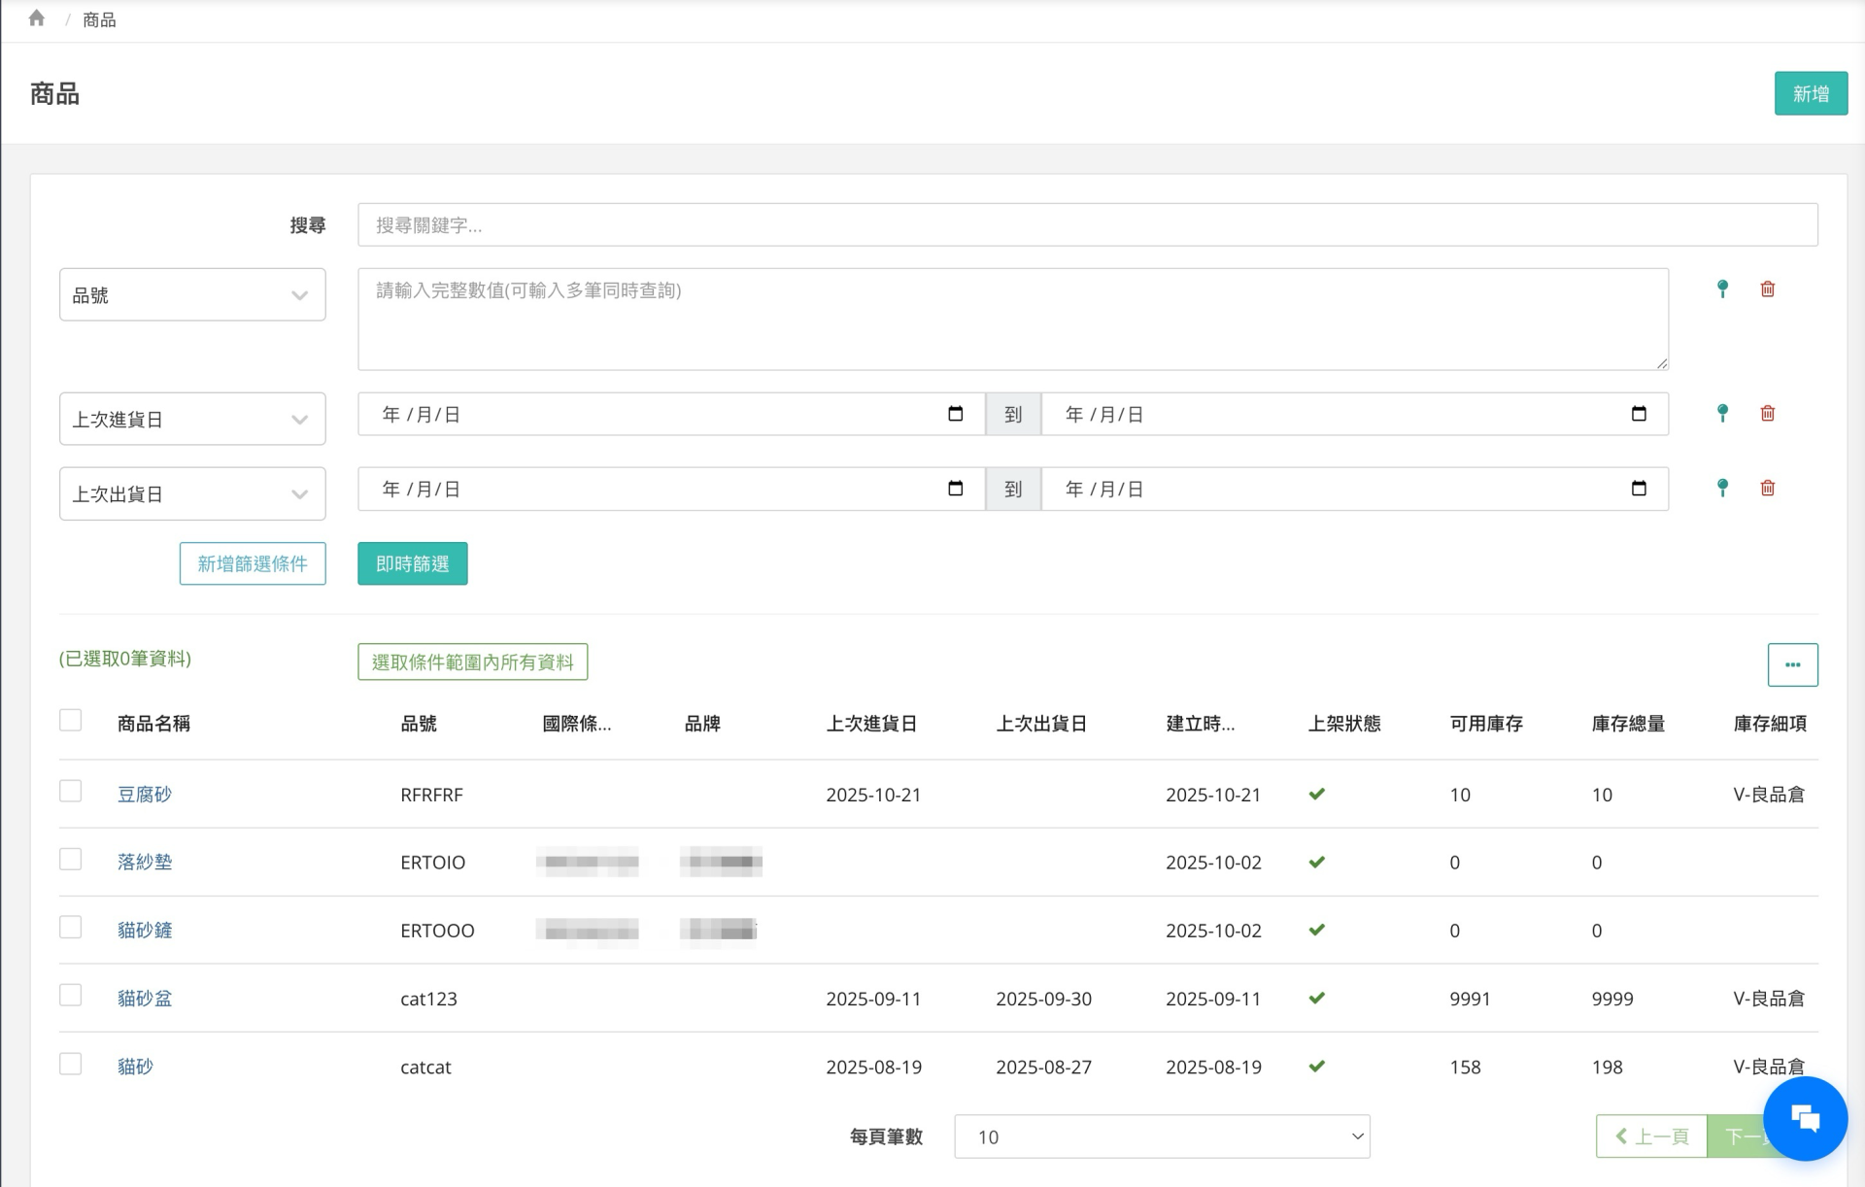Pin the 品號 filter row
Screen dimensions: 1865x1187
pos(1722,288)
